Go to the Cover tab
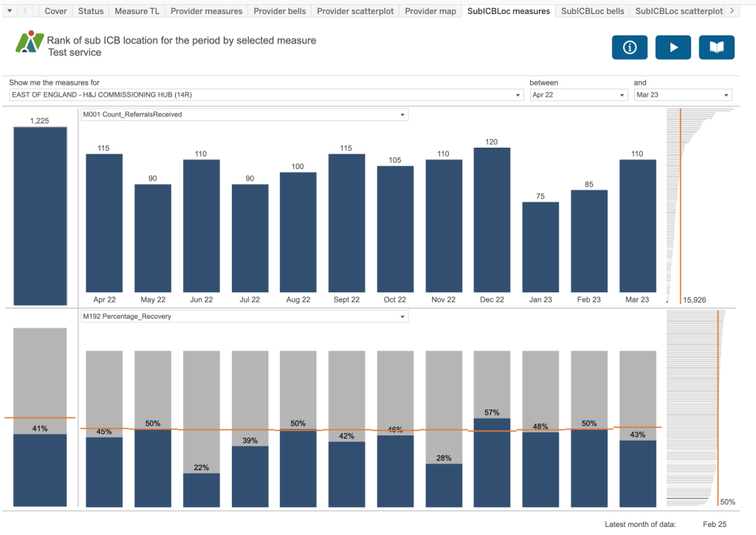The width and height of the screenshot is (756, 535). [55, 11]
